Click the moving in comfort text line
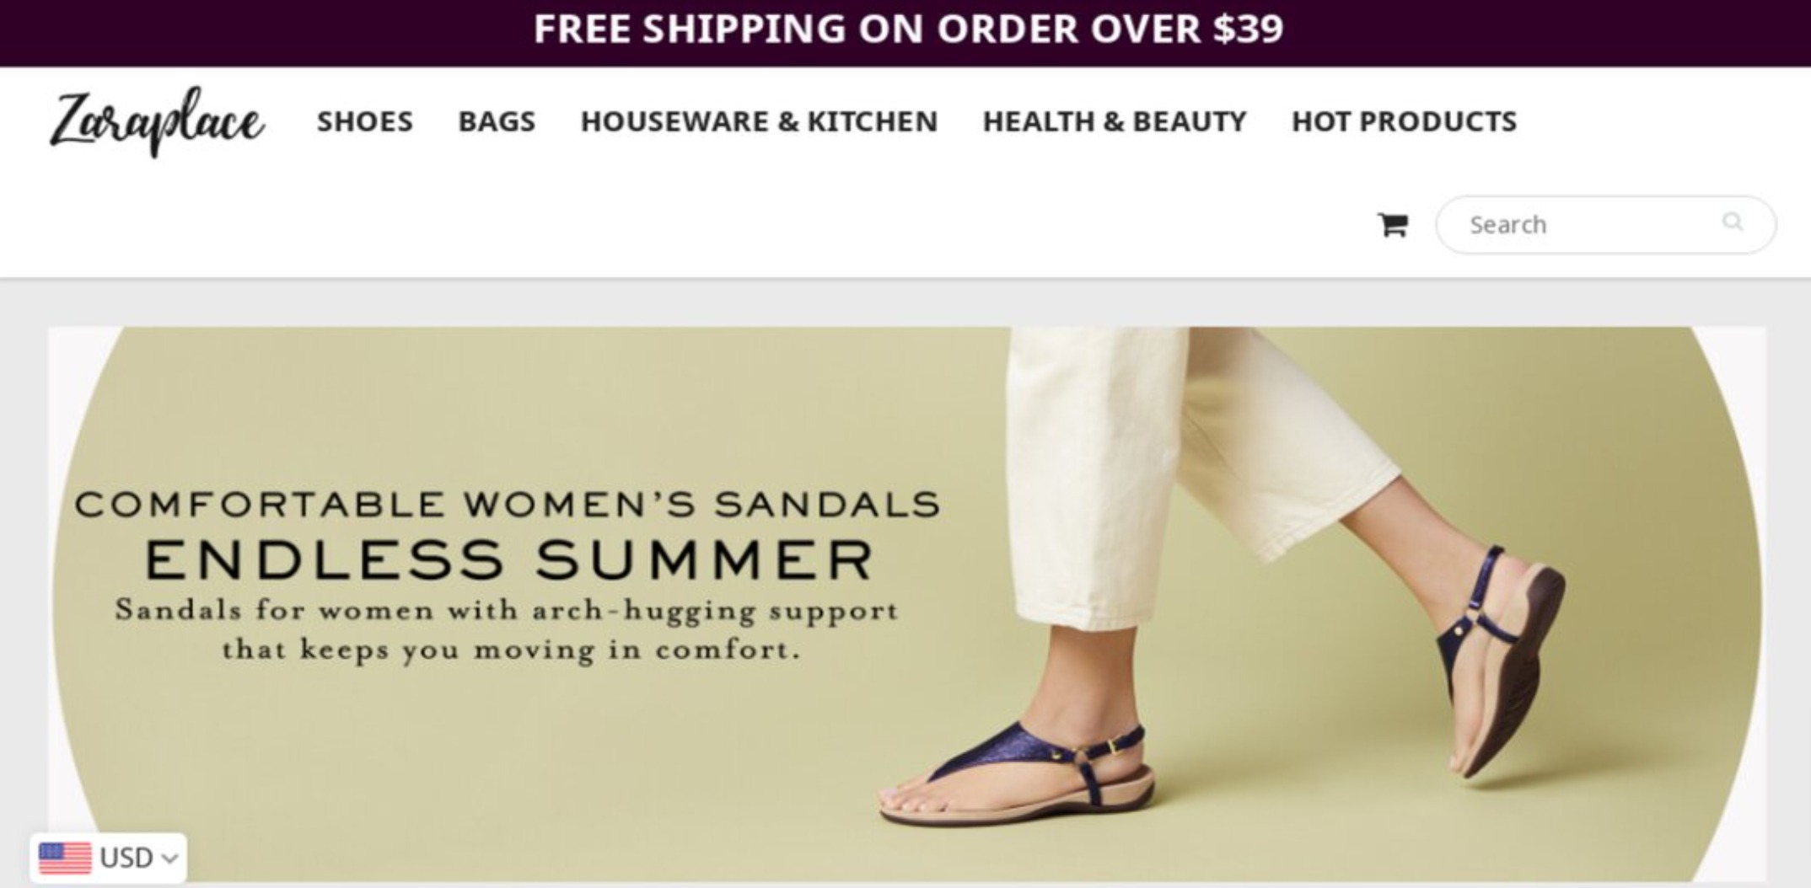Viewport: 1811px width, 888px height. coord(511,650)
